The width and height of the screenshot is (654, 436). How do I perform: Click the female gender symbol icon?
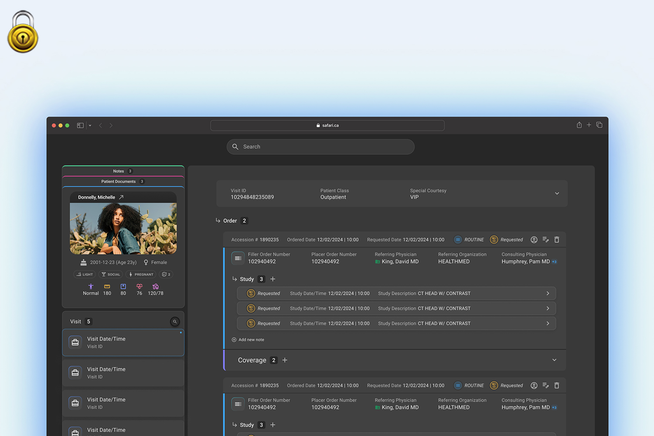[146, 262]
